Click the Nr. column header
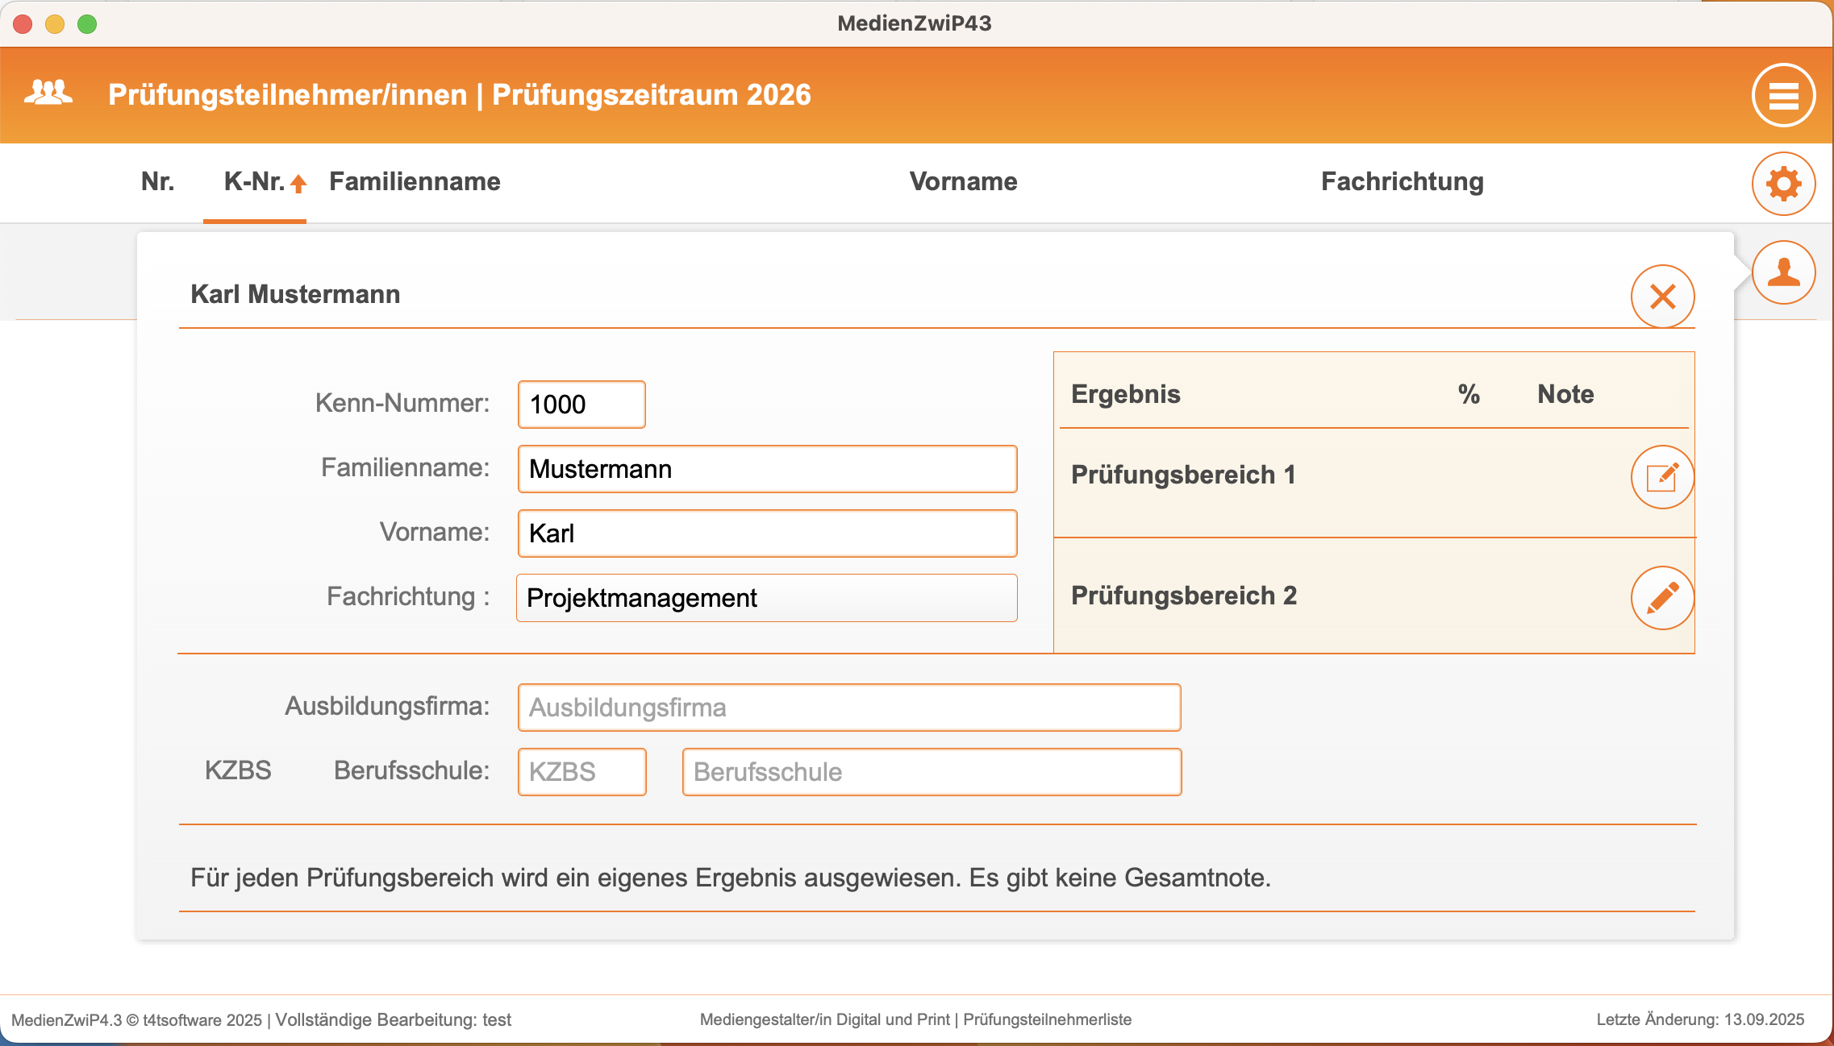Image resolution: width=1834 pixels, height=1046 pixels. click(x=157, y=182)
